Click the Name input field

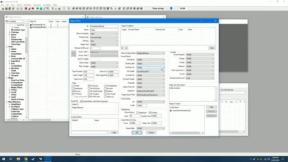tap(104, 30)
